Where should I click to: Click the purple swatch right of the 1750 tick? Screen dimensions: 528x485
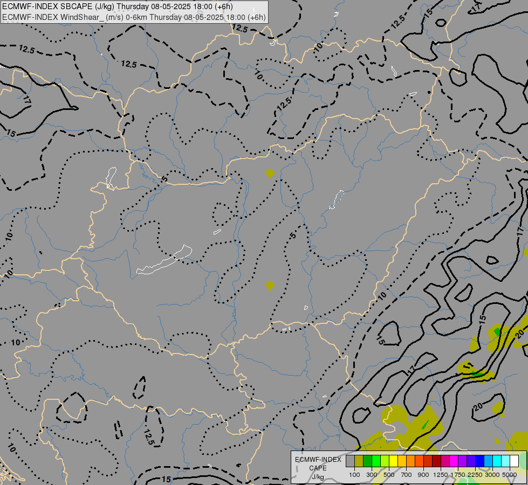[463, 461]
